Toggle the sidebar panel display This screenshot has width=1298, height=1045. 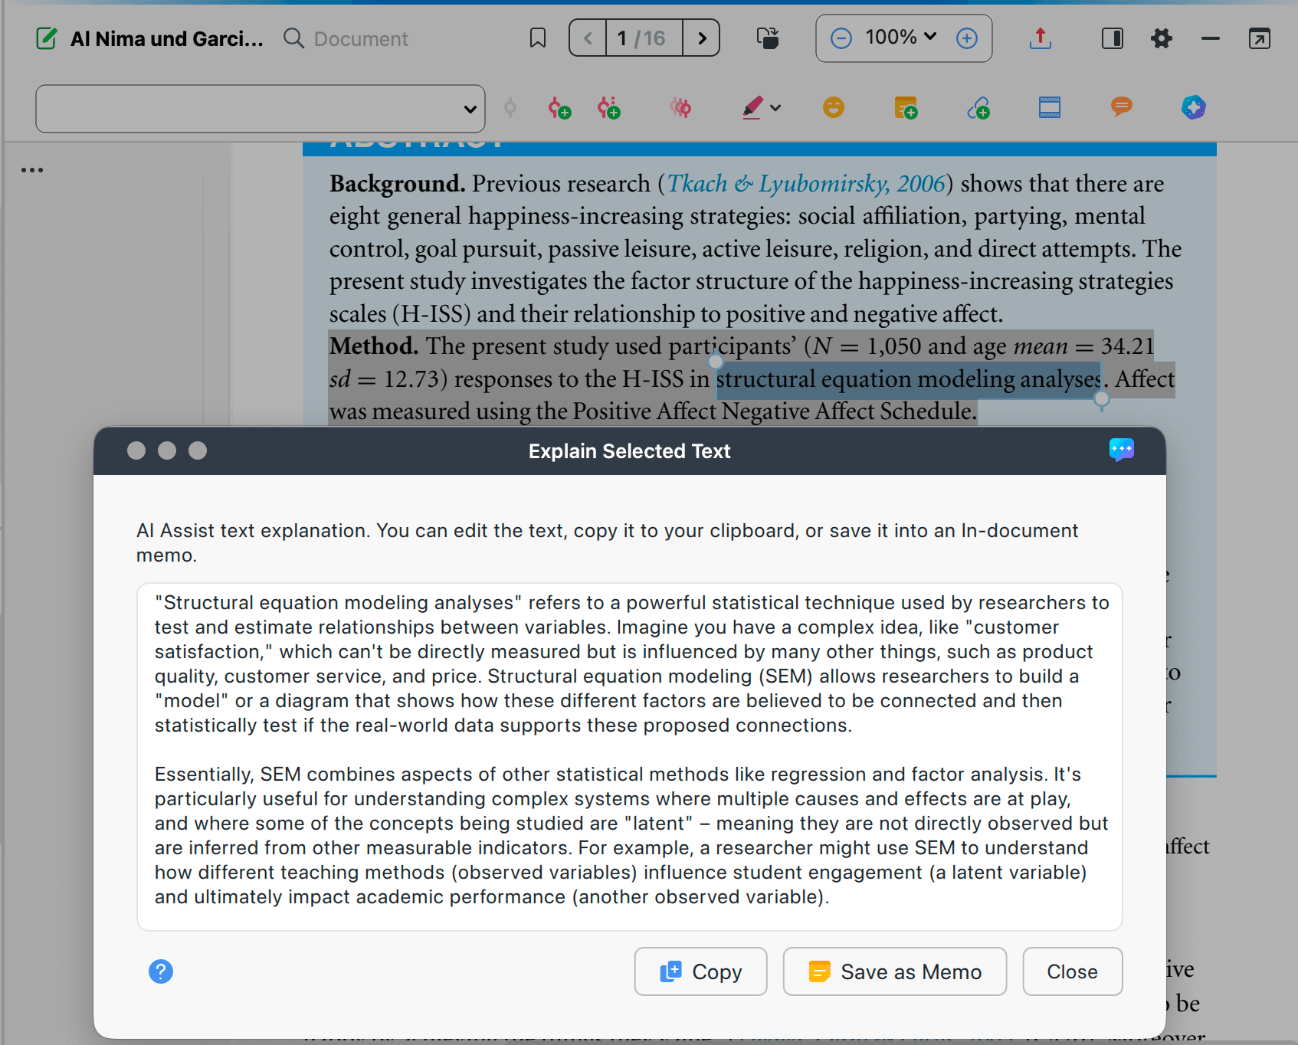click(x=1112, y=38)
